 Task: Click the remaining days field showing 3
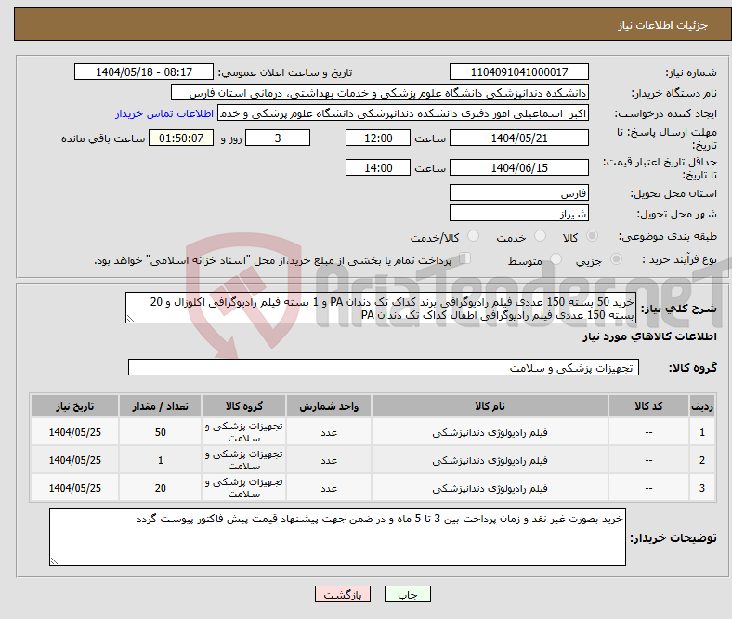point(278,138)
